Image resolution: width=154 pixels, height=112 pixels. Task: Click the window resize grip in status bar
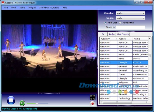point(151,109)
